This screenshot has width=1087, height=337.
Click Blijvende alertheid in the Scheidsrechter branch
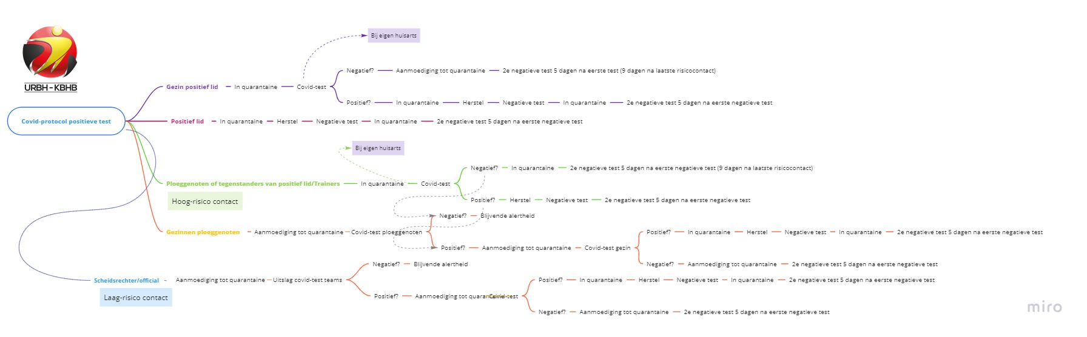pos(440,264)
